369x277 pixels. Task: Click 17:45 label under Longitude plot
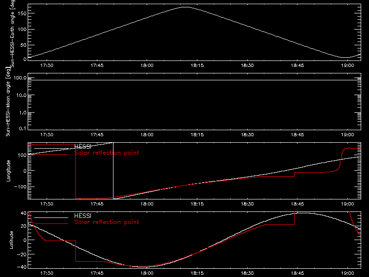pyautogui.click(x=97, y=204)
